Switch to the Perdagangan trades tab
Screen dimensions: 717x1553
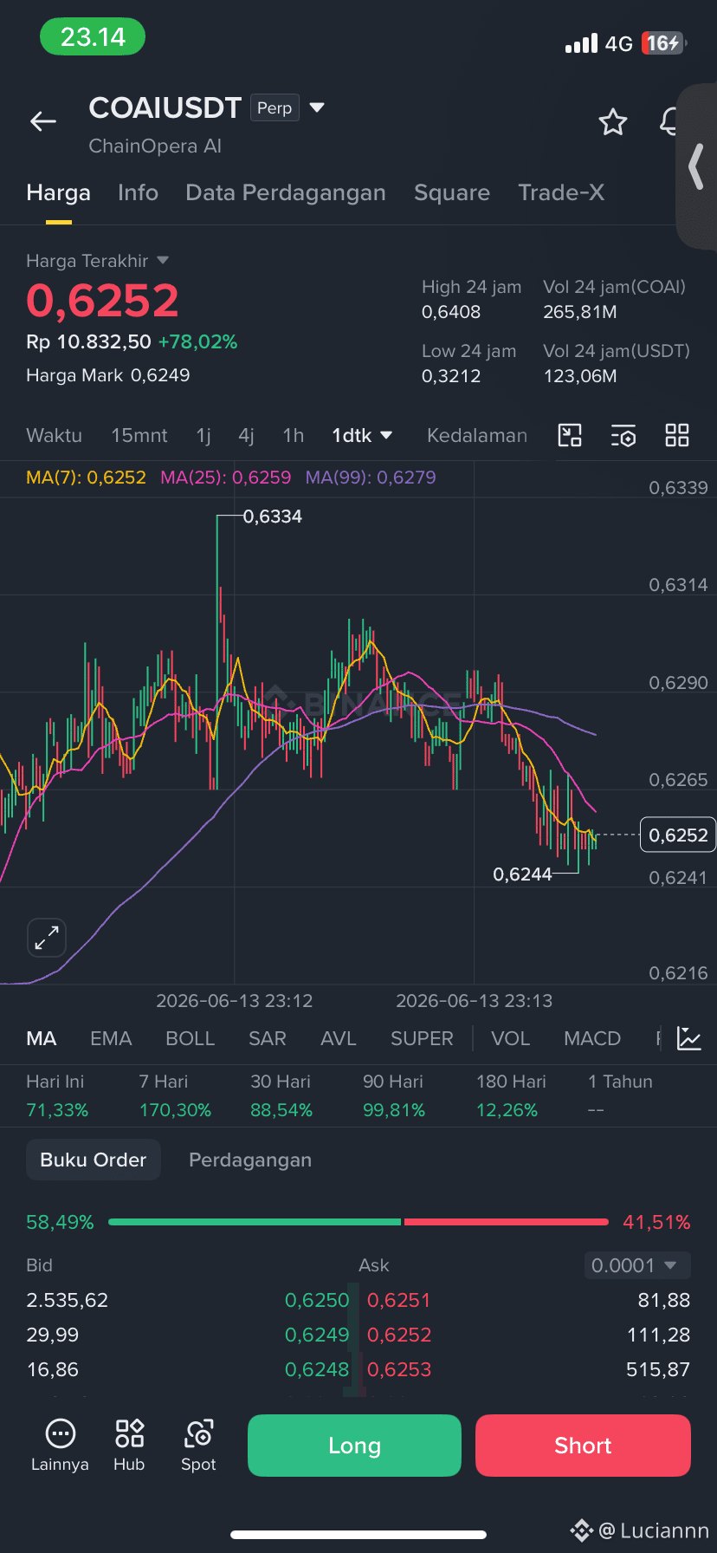pos(250,1160)
